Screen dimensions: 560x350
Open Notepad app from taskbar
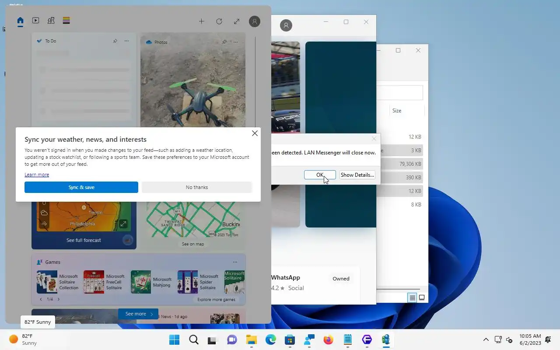pos(347,340)
